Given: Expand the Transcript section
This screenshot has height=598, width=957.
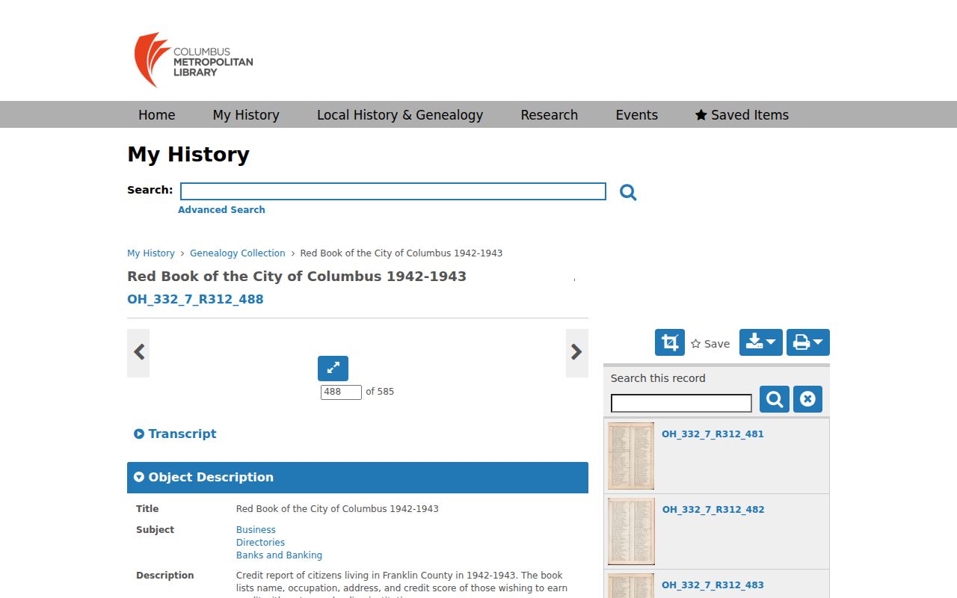Looking at the screenshot, I should point(175,434).
